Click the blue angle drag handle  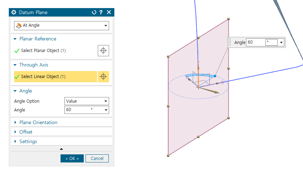[215, 76]
